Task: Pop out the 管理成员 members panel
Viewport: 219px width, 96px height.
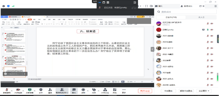Action: pos(201,6)
